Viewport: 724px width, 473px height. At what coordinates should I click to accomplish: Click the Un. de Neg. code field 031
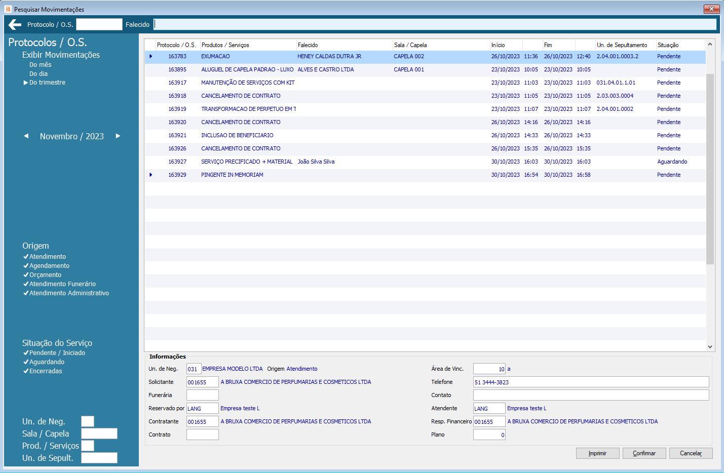(x=194, y=369)
